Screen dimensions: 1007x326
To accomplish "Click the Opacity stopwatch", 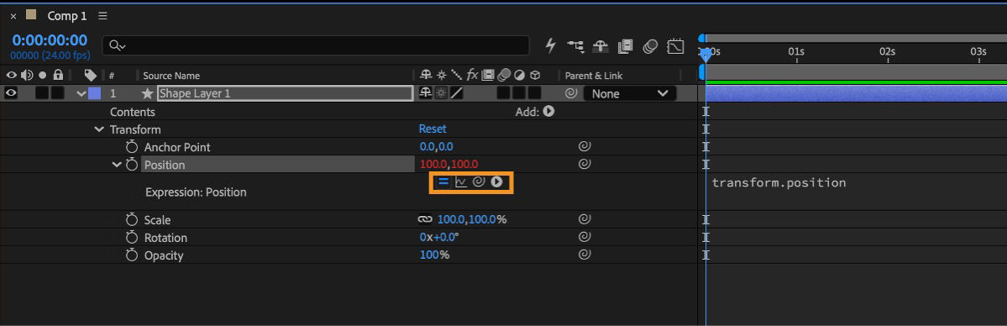I will (133, 255).
